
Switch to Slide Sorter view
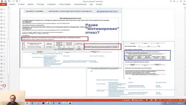pyautogui.click(x=151, y=100)
